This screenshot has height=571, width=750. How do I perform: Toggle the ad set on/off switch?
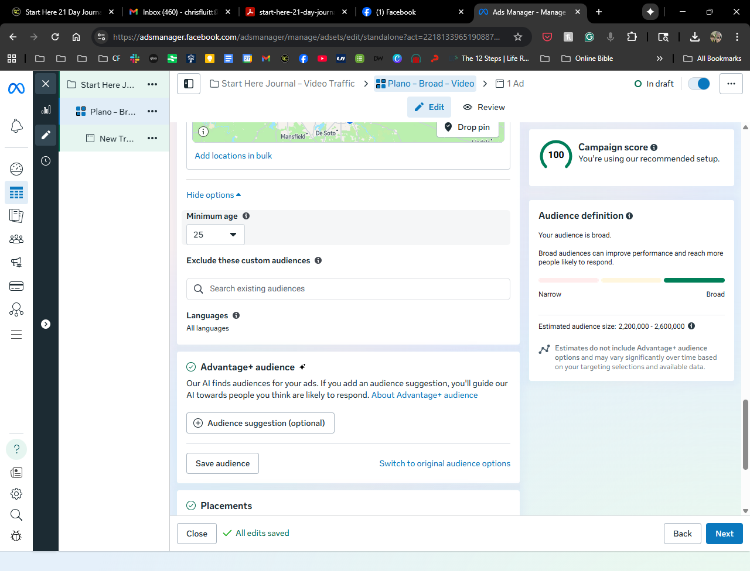(x=699, y=84)
